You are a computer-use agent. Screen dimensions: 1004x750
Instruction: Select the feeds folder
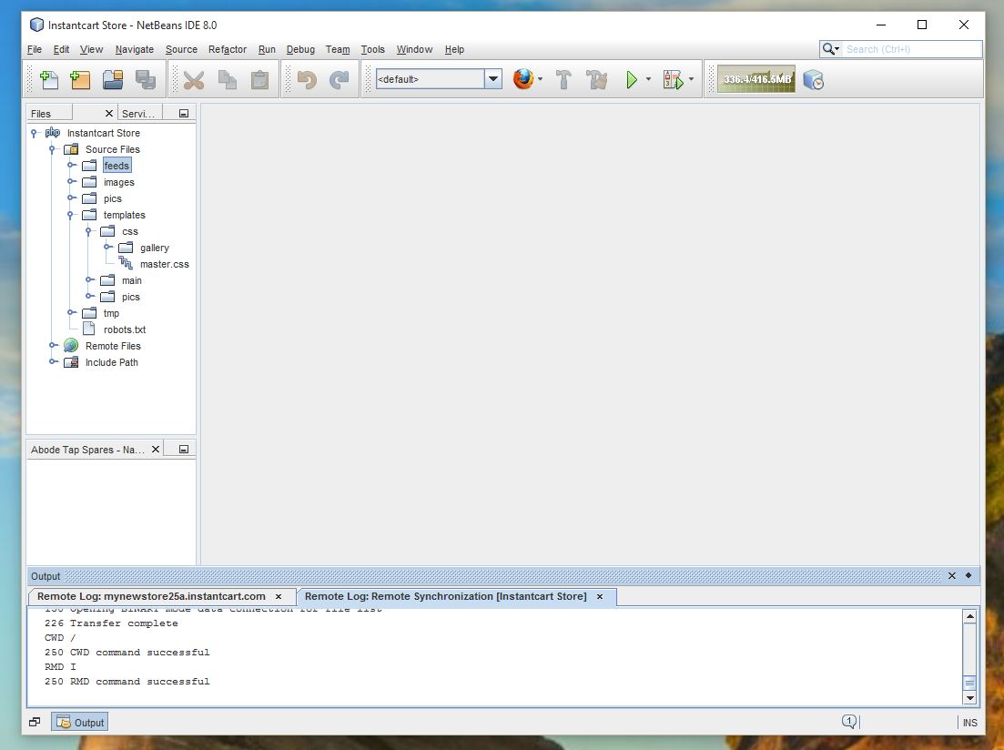coord(117,166)
